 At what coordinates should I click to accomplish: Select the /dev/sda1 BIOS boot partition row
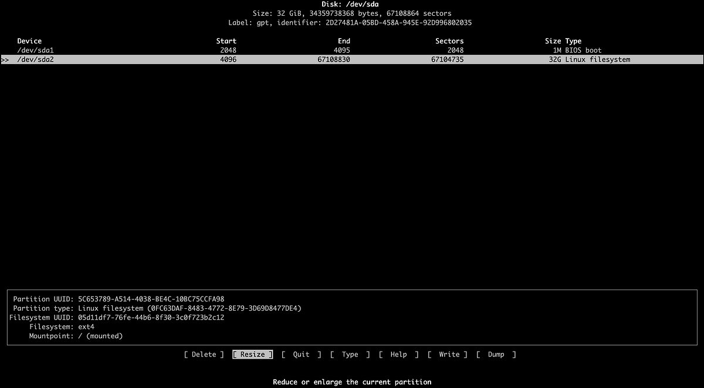pyautogui.click(x=37, y=50)
